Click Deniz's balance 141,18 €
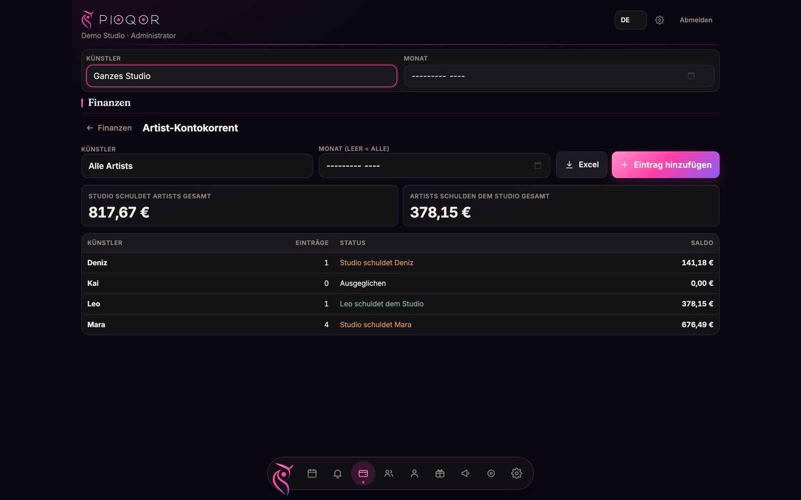Viewport: 801px width, 500px height. (697, 262)
